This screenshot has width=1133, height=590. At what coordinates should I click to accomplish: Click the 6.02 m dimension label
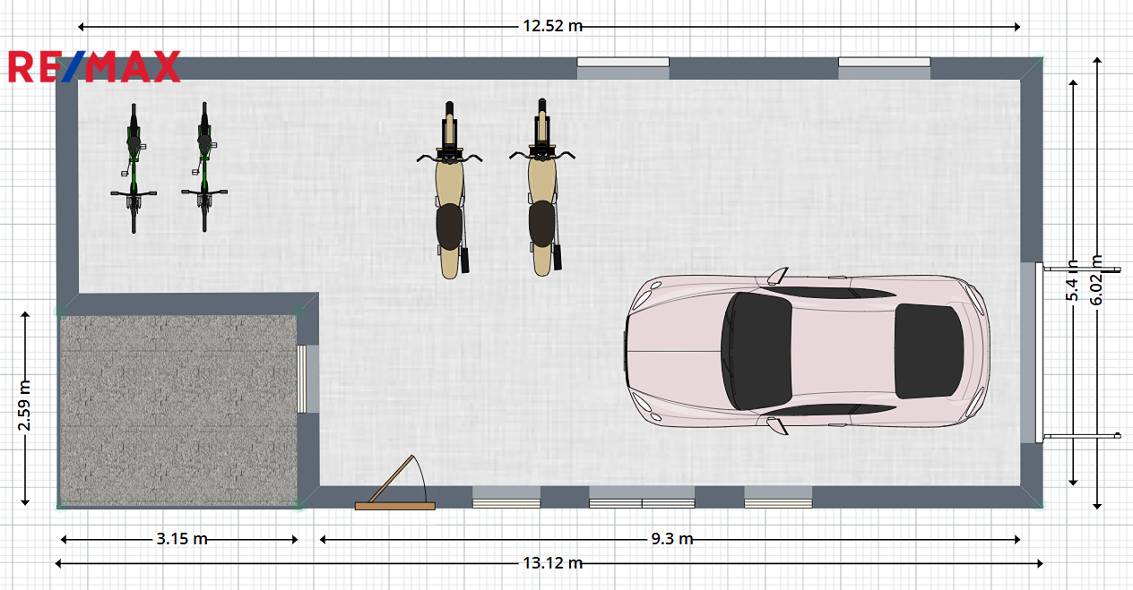point(1098,280)
